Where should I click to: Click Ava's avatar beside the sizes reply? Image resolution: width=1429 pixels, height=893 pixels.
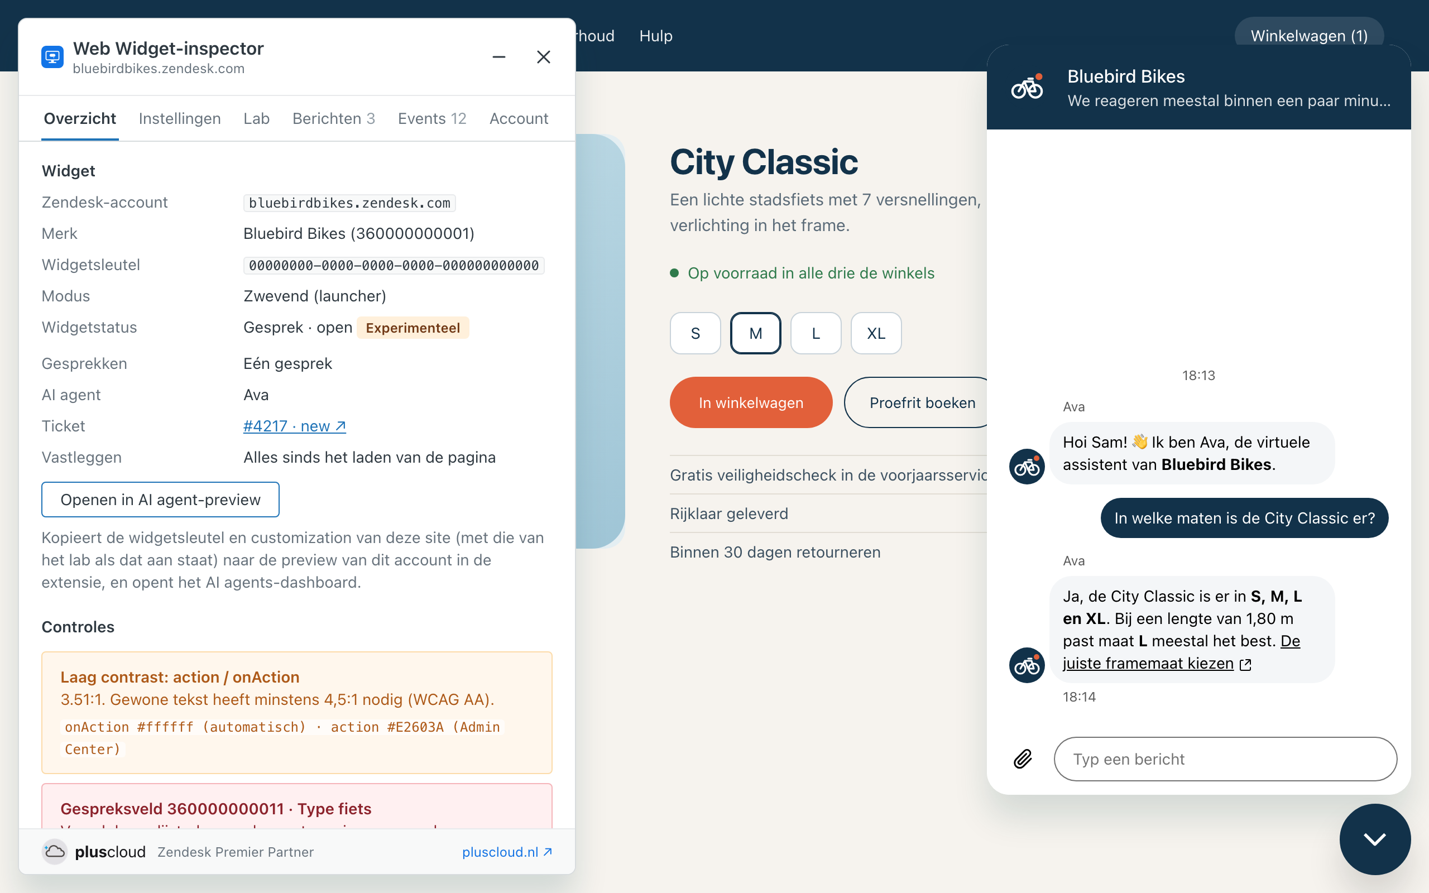coord(1027,665)
